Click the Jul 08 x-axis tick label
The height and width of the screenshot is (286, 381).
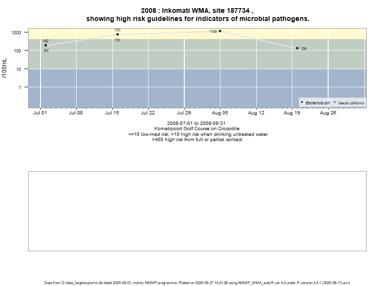coord(76,113)
